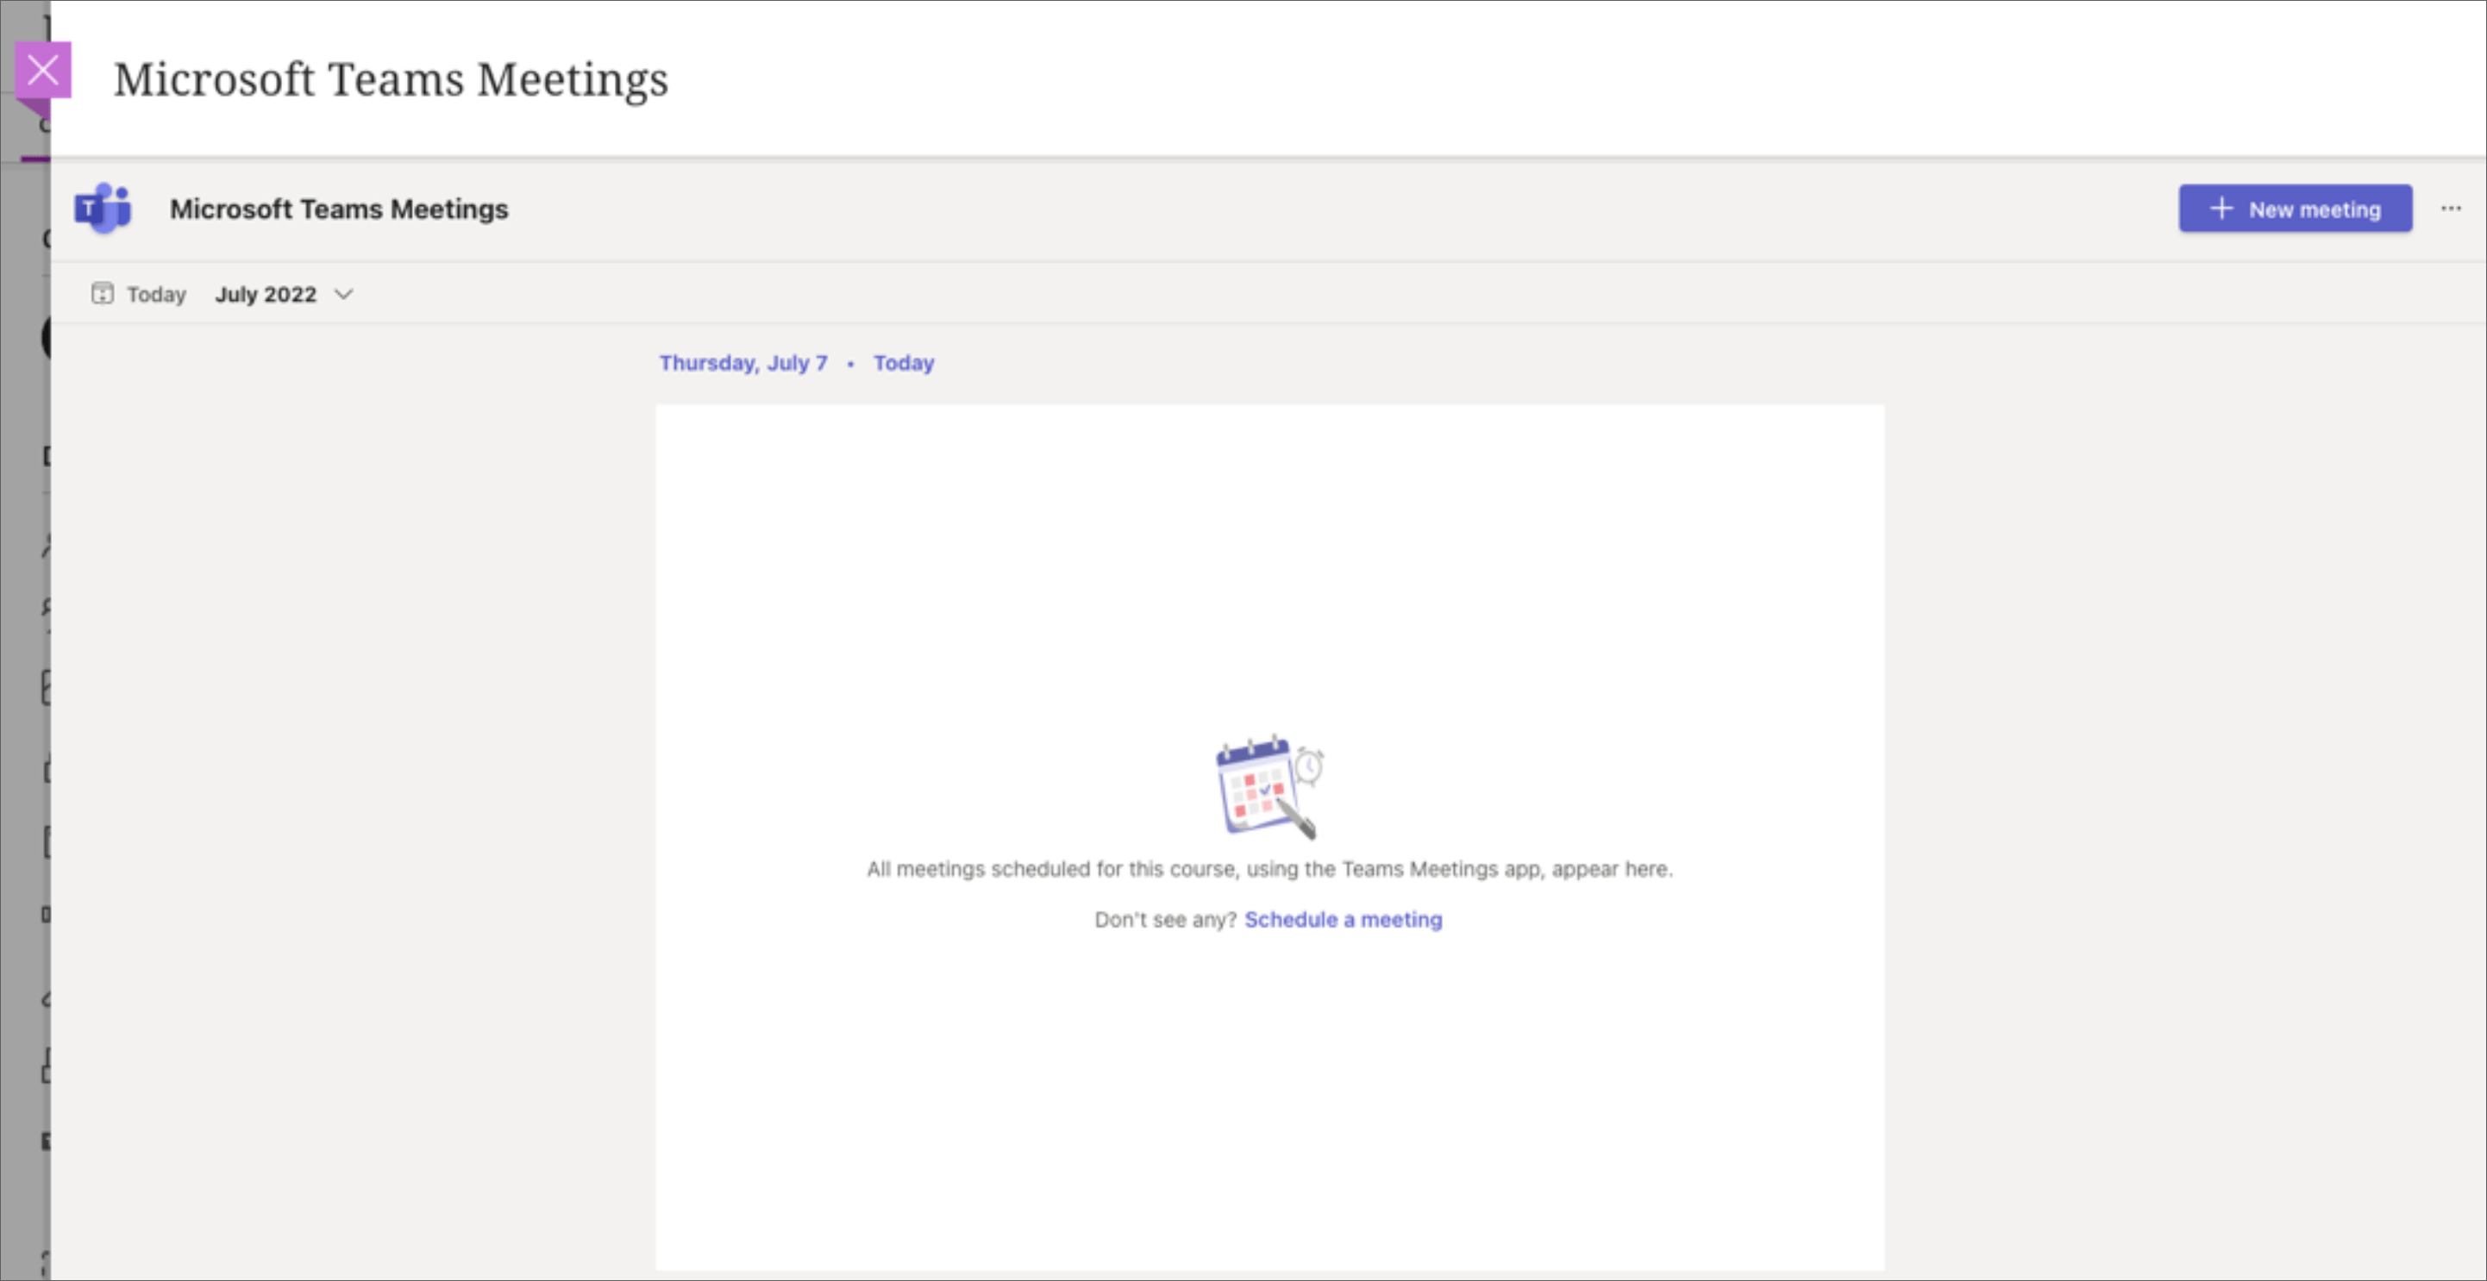Select the Thursday, July 7 date heading
The width and height of the screenshot is (2487, 1281).
(x=743, y=363)
